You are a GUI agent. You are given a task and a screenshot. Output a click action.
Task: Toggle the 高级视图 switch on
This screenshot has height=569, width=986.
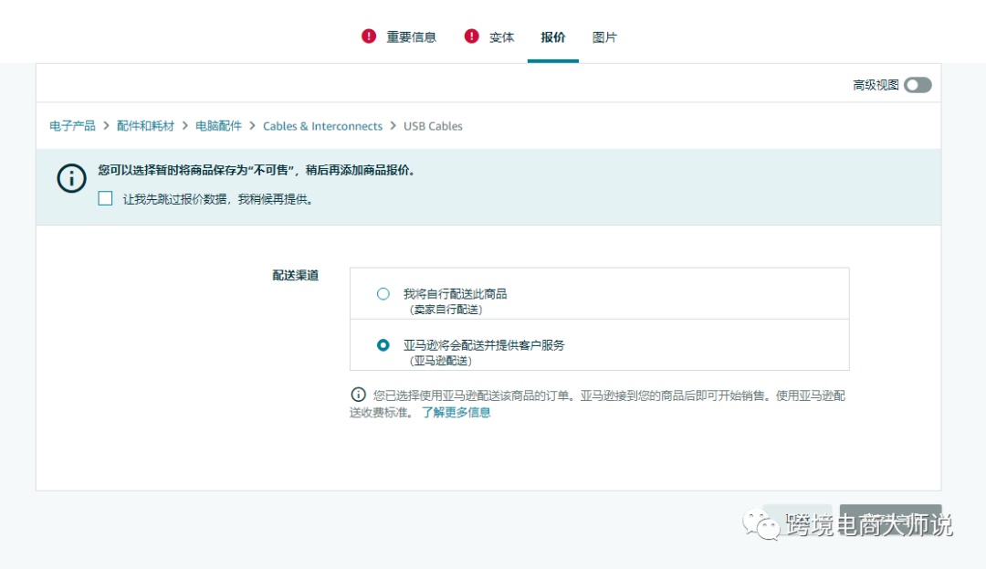pyautogui.click(x=918, y=84)
